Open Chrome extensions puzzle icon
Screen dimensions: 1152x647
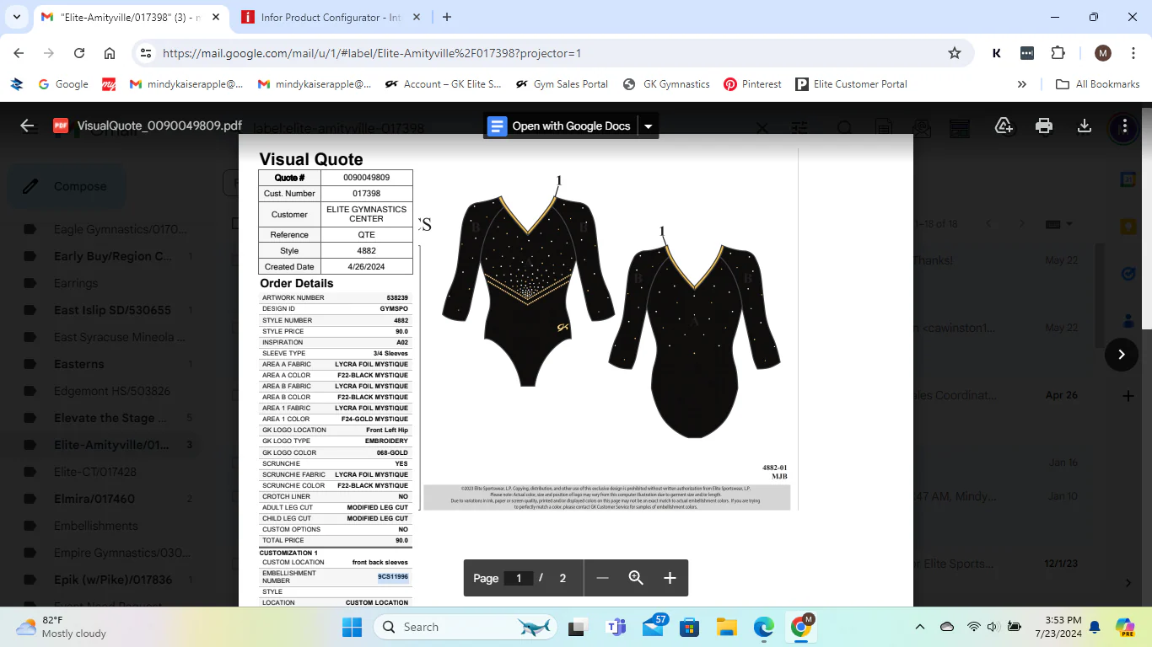click(1058, 53)
